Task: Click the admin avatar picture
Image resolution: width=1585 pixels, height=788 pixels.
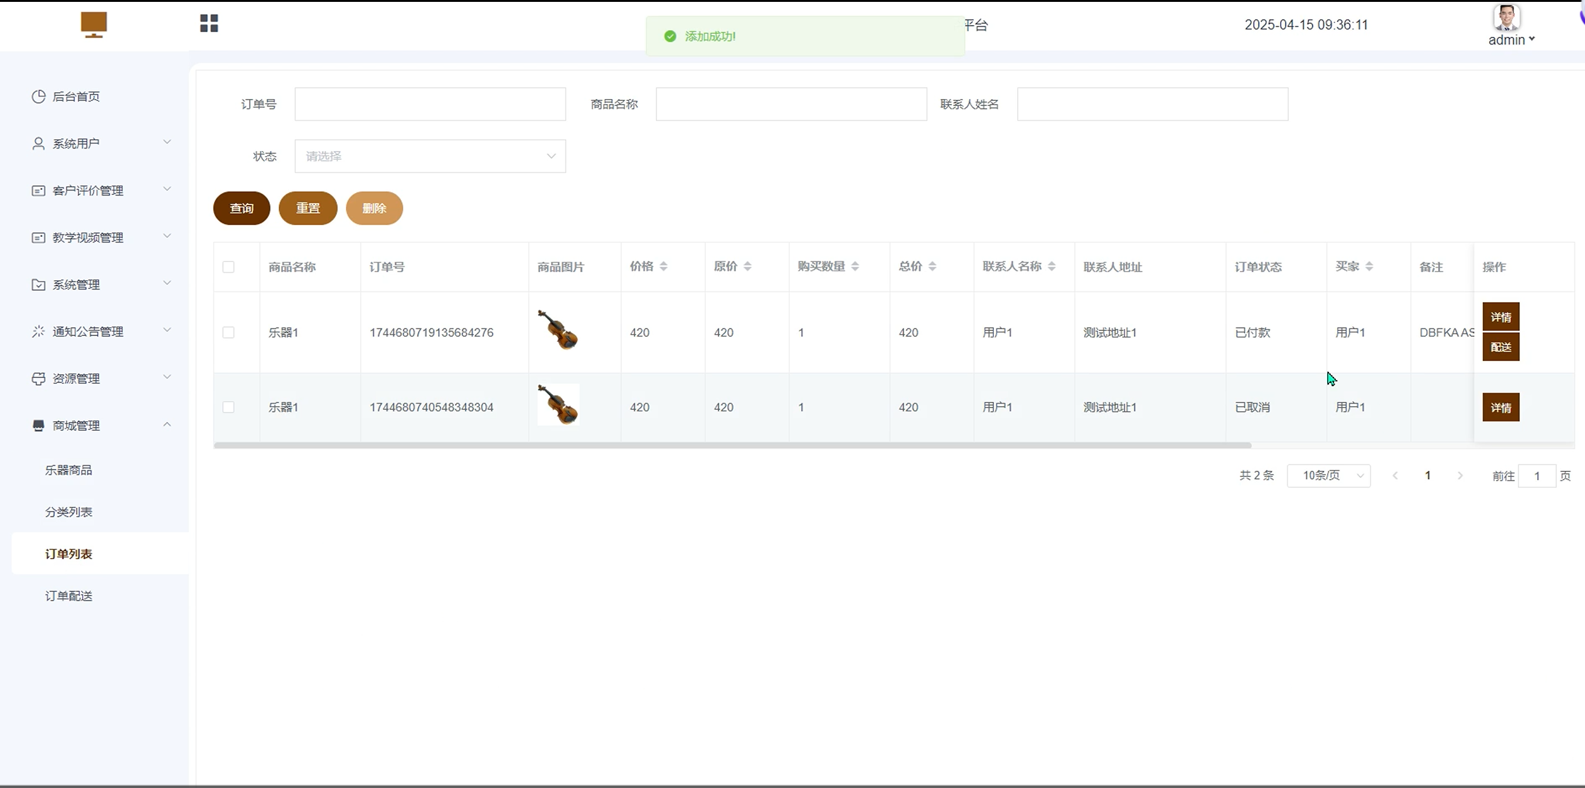Action: tap(1506, 18)
